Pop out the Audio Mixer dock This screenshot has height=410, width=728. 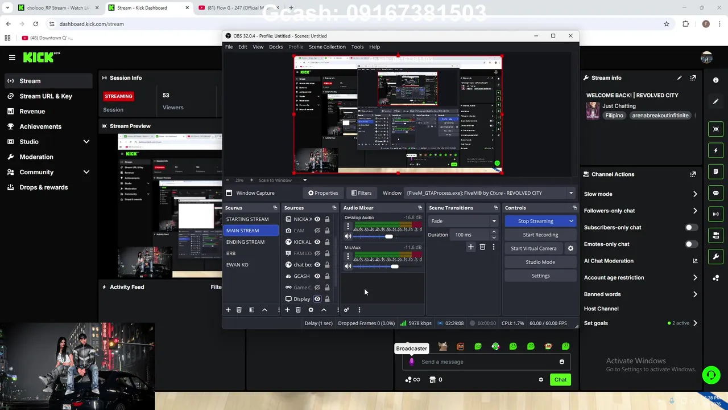tap(420, 208)
